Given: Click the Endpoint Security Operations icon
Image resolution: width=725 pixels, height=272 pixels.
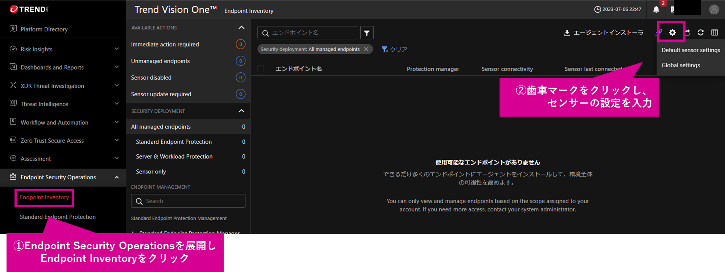Looking at the screenshot, I should click(13, 176).
